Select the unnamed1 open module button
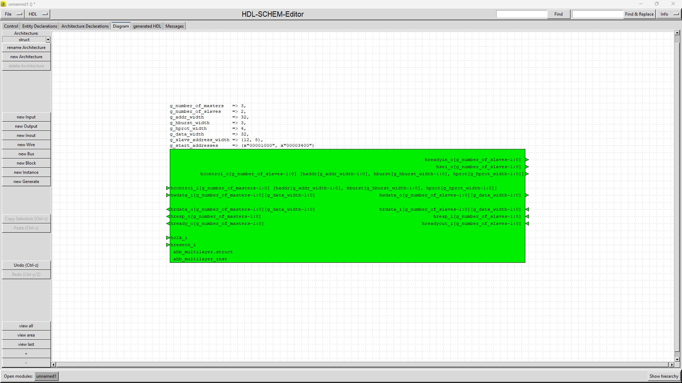682x383 pixels. pyautogui.click(x=46, y=376)
